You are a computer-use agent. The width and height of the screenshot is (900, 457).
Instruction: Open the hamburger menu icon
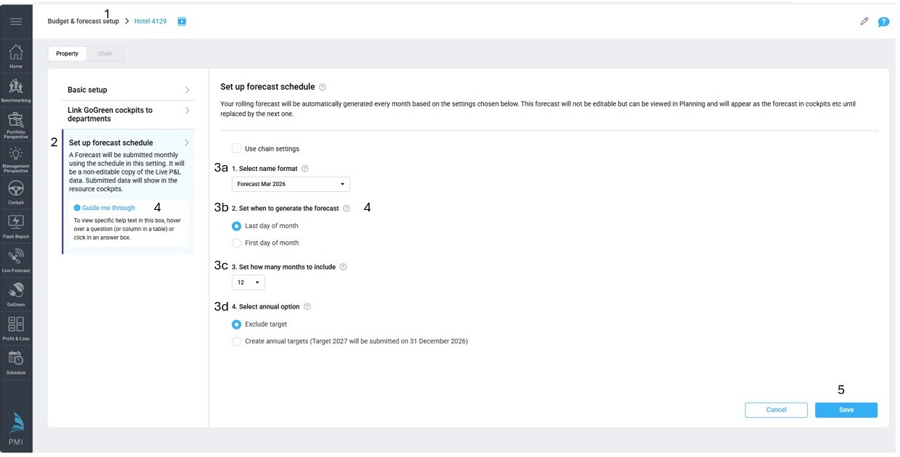(x=16, y=22)
